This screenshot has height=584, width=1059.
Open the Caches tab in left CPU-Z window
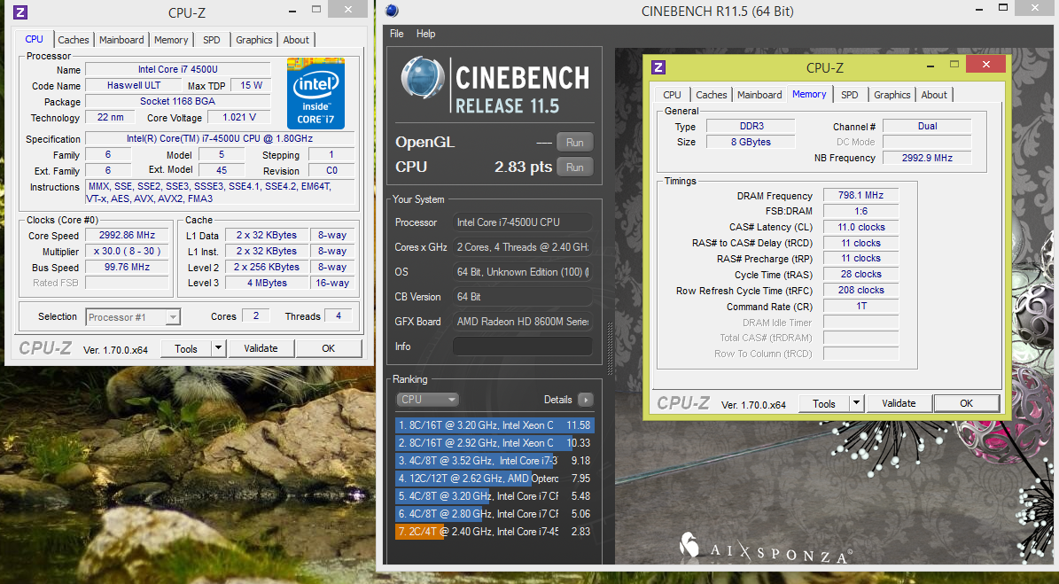click(73, 40)
